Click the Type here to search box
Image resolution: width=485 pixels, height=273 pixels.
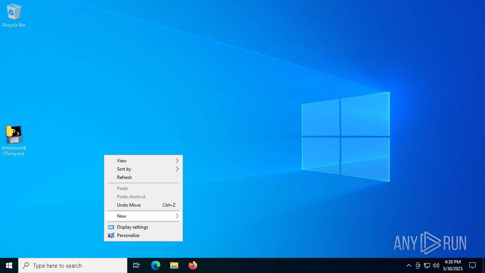[73, 265]
